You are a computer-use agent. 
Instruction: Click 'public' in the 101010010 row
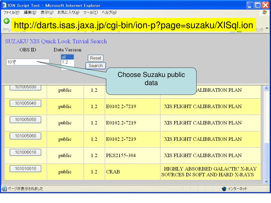[x=65, y=172]
